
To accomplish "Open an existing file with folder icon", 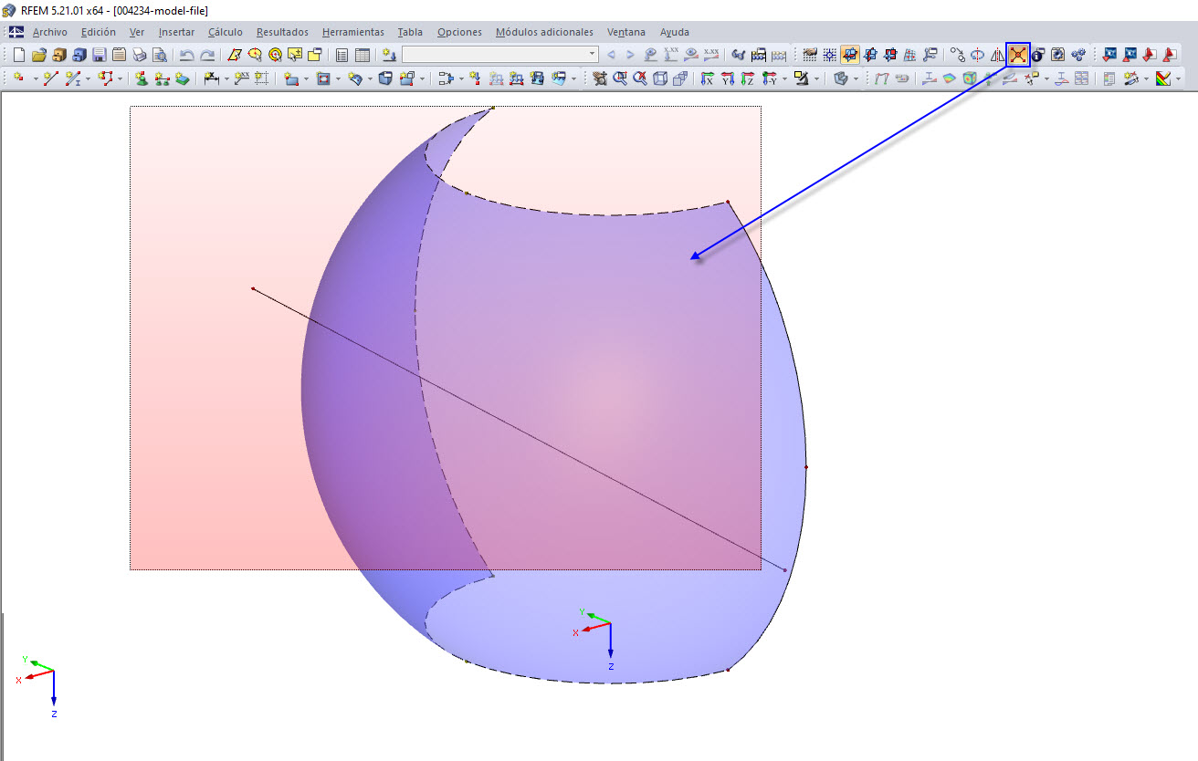I will pos(38,55).
